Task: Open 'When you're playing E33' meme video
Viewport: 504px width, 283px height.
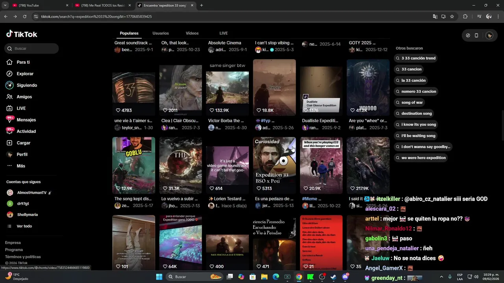Action: pos(321,165)
